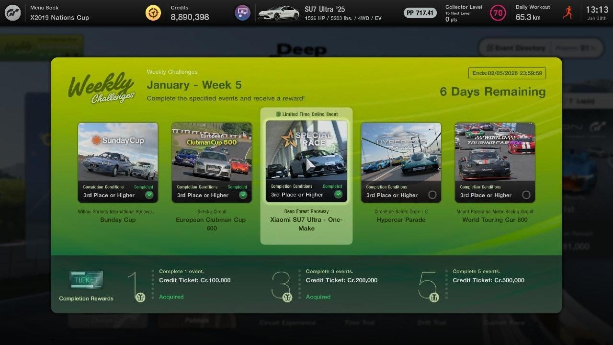Screen dimensions: 613x345
Task: Click the PP 717.41 badge
Action: click(420, 13)
